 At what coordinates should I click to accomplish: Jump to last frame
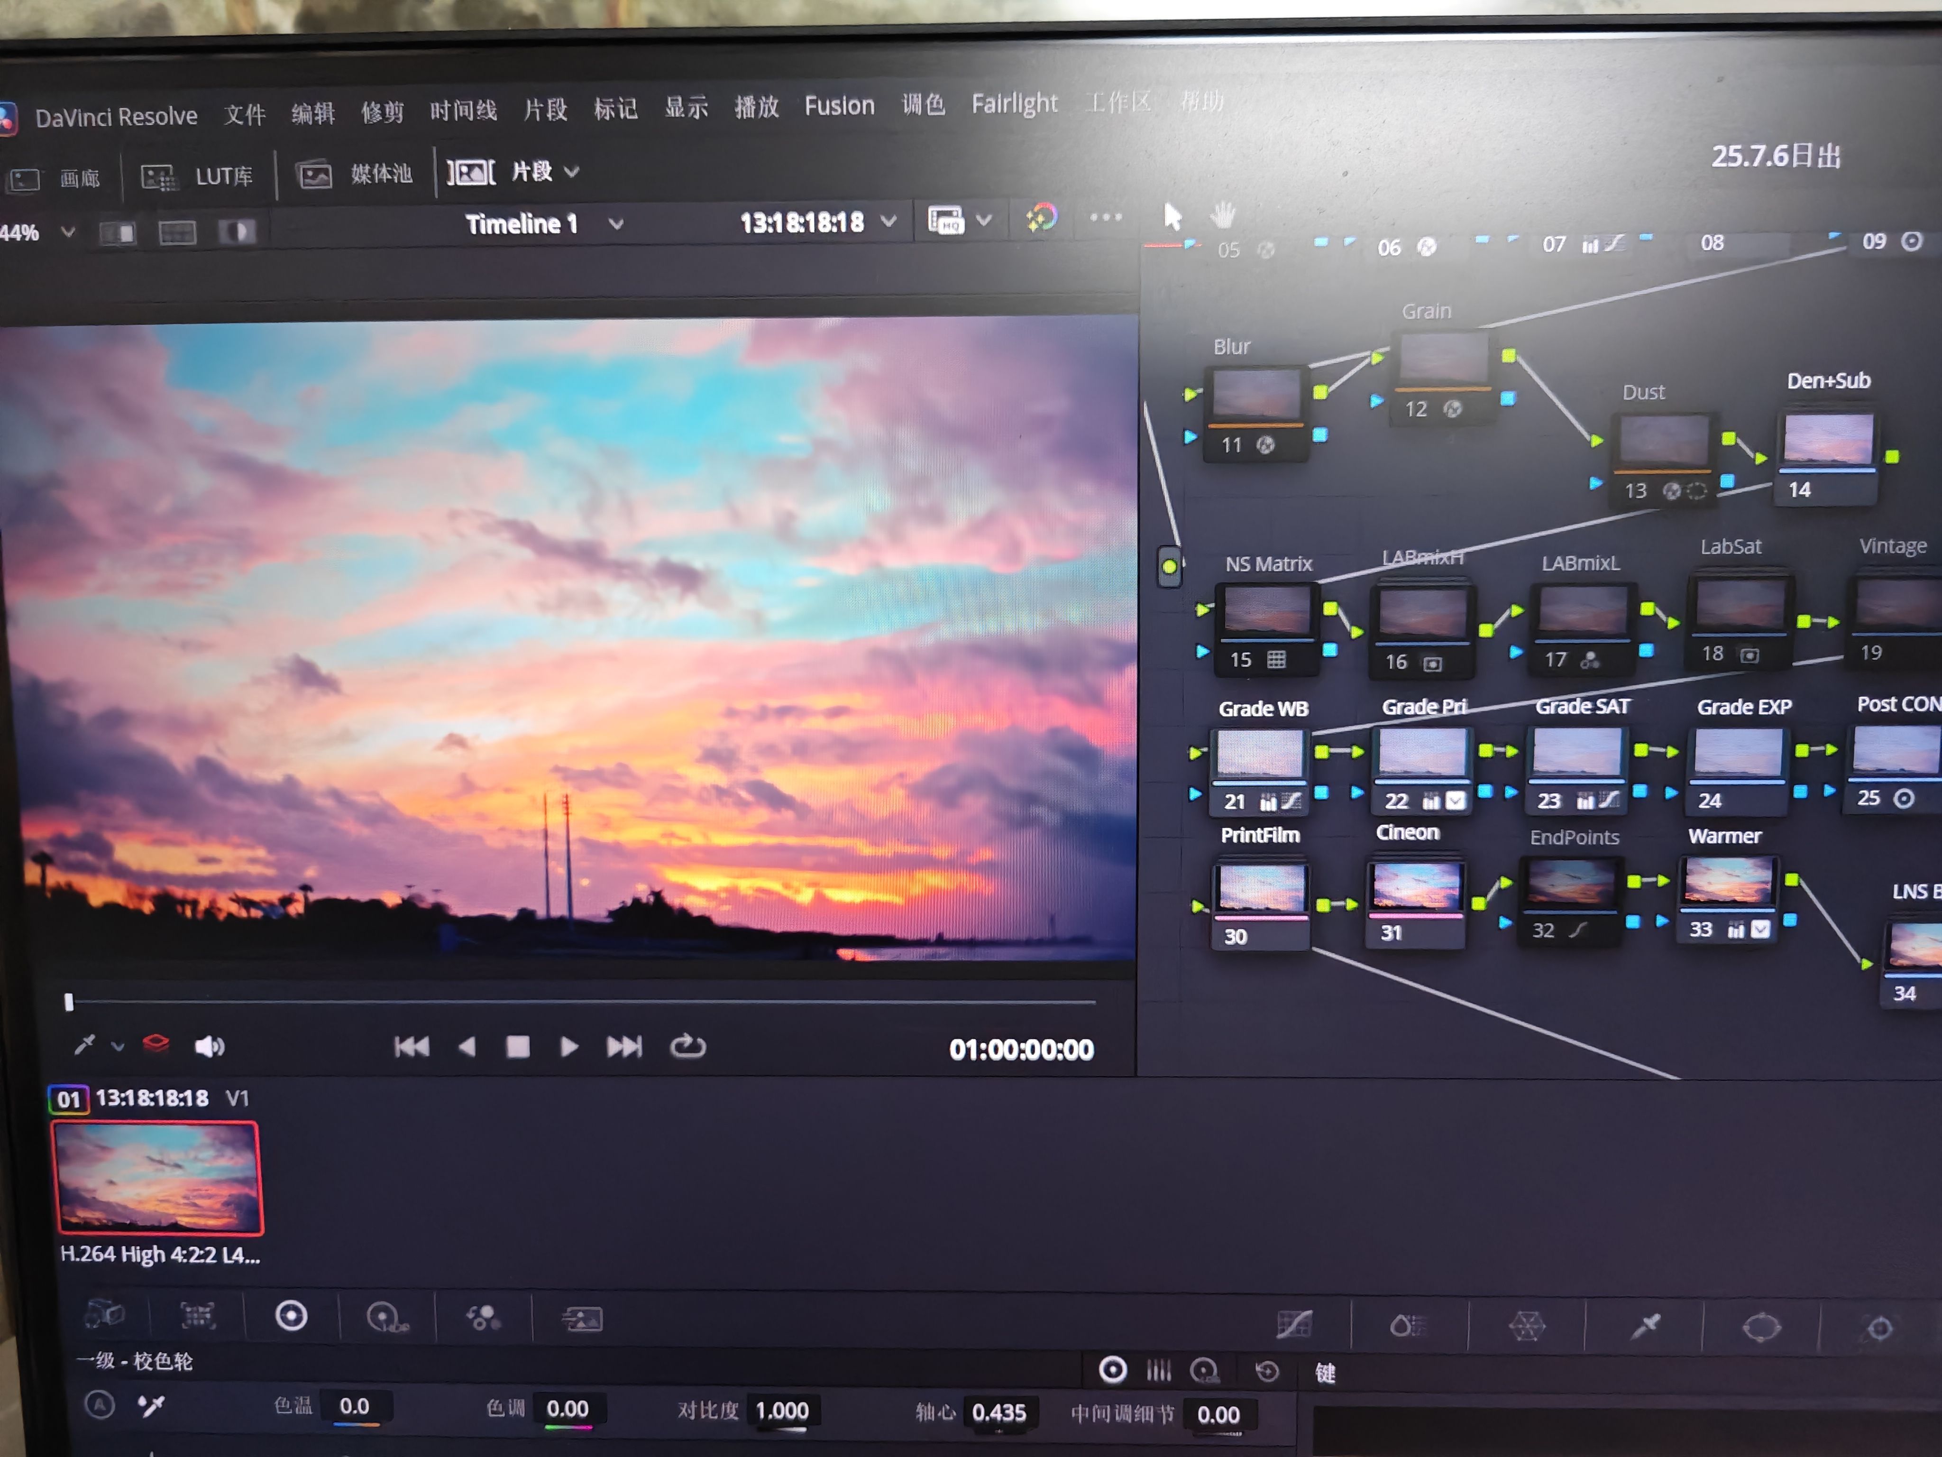coord(624,1046)
